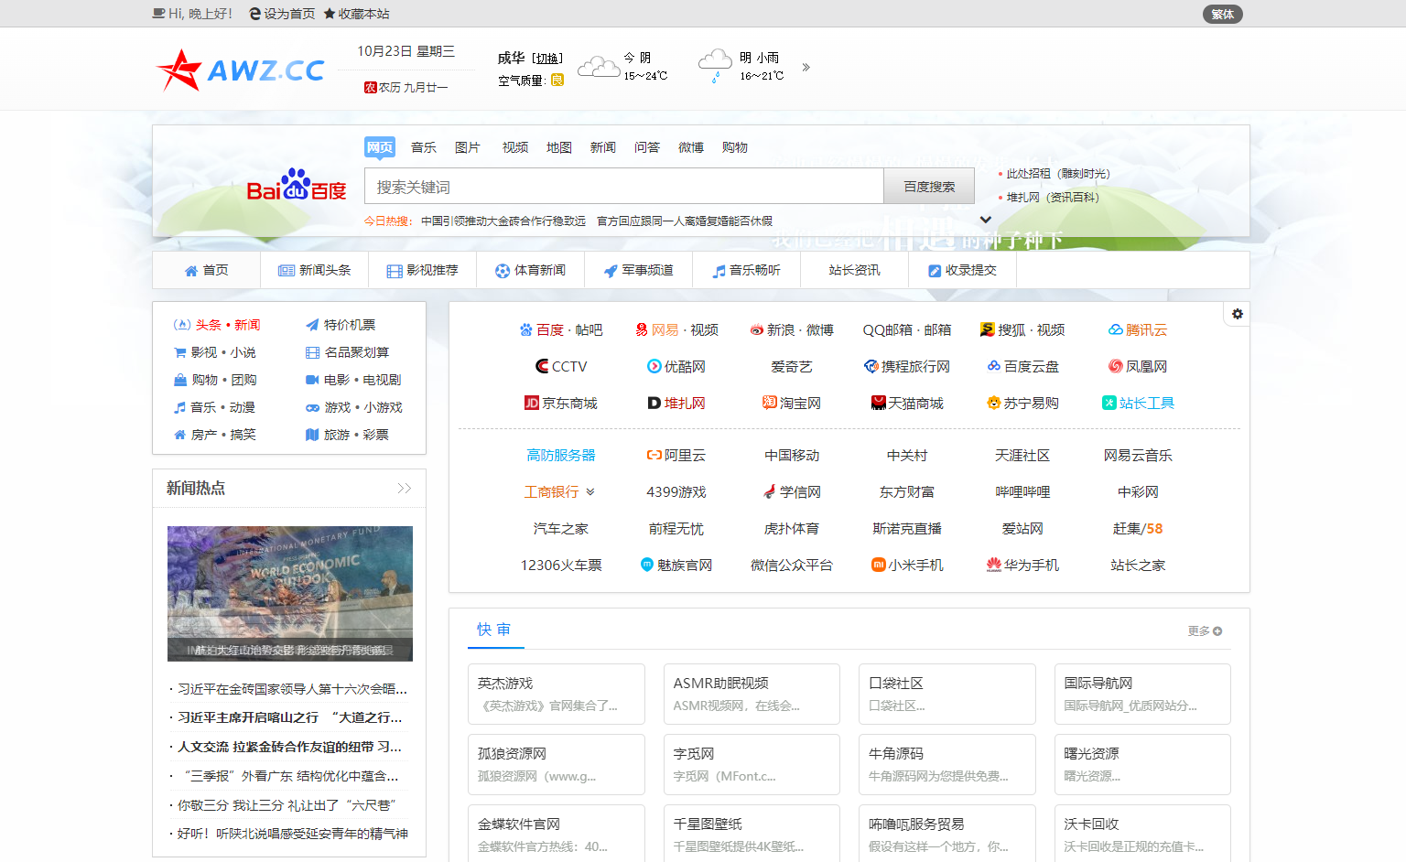The height and width of the screenshot is (862, 1406).
Task: Select 图片 search tab
Action: click(468, 147)
